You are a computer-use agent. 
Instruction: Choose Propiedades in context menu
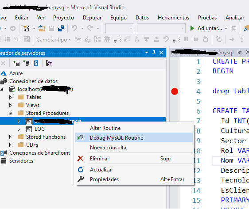(x=134, y=179)
